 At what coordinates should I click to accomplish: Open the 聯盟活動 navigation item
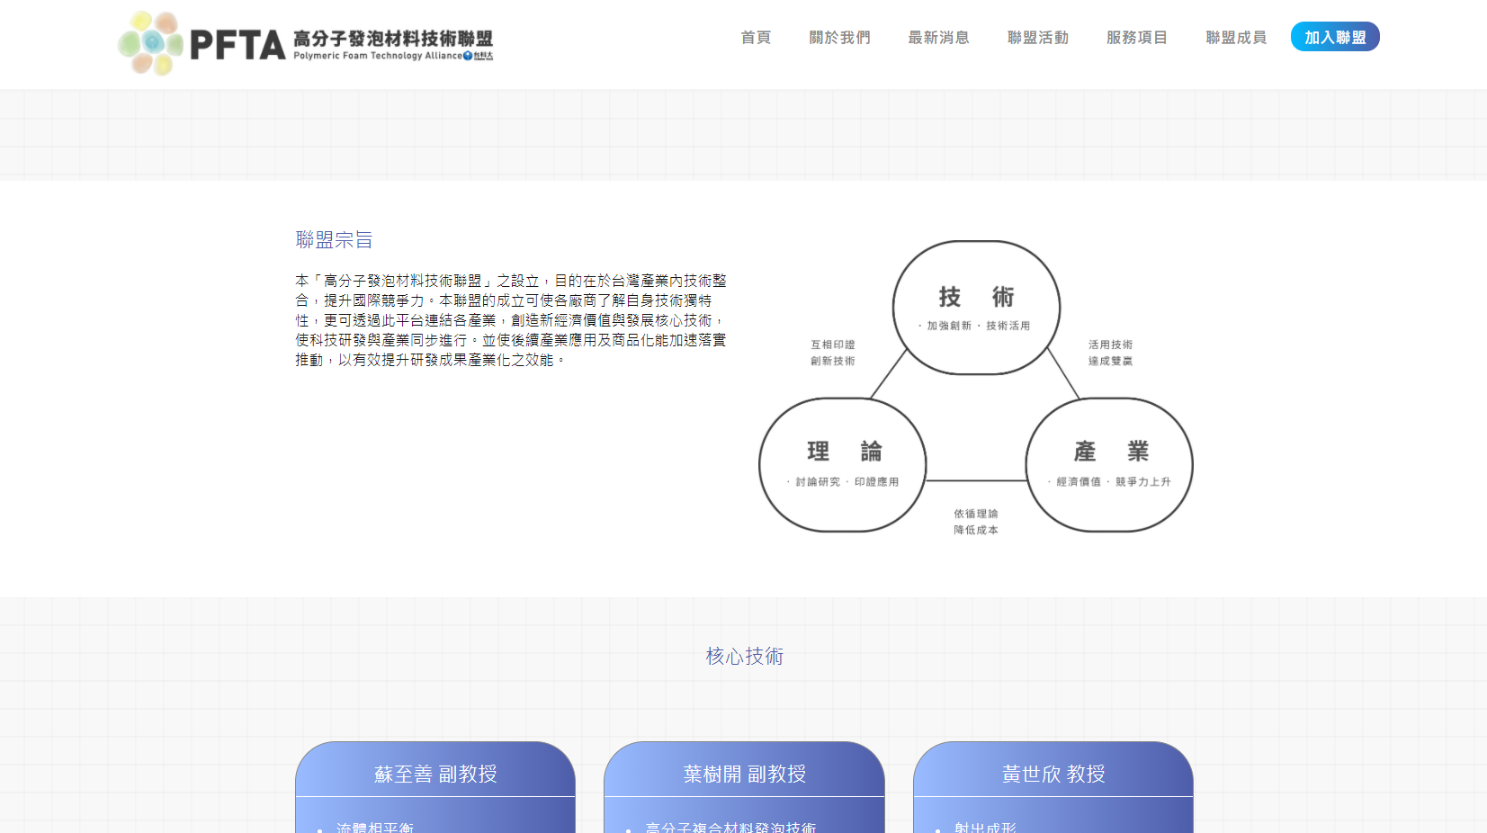pyautogui.click(x=1037, y=38)
